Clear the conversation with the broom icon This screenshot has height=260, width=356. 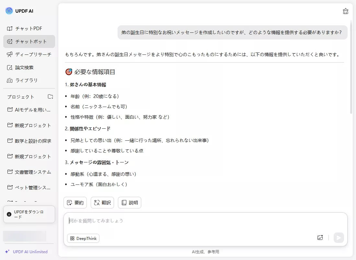click(x=345, y=11)
